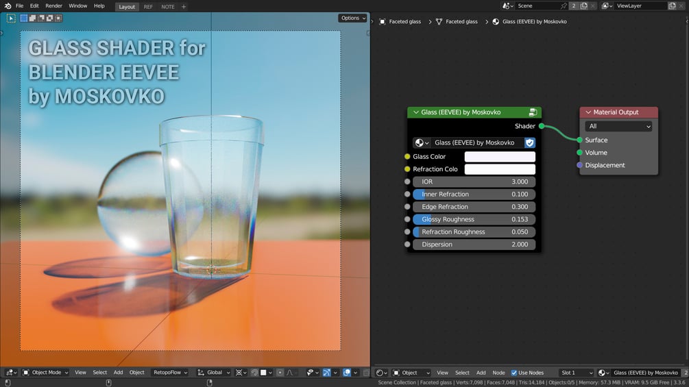Open the shader type Object dropdown
The width and height of the screenshot is (689, 387).
[411, 373]
